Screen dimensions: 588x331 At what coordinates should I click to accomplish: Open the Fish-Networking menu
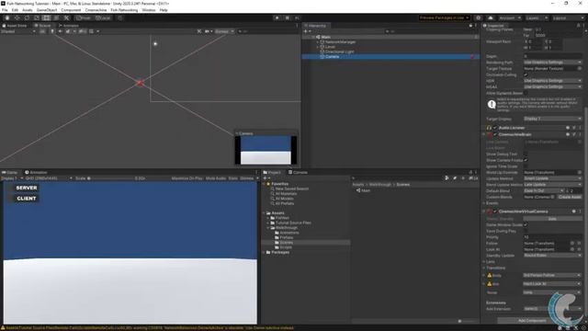[124, 10]
